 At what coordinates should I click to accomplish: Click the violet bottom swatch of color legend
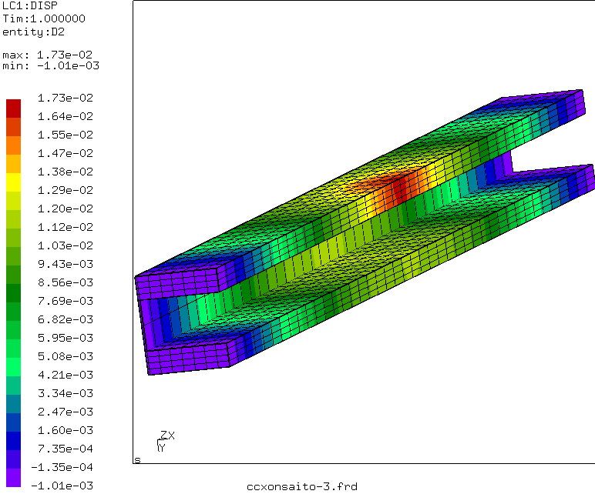[x=13, y=478]
